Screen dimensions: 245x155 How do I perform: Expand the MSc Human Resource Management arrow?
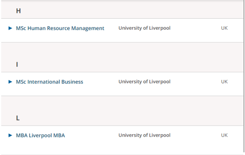(10, 28)
